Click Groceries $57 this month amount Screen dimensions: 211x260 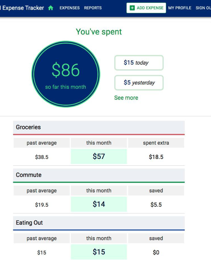[x=99, y=156]
